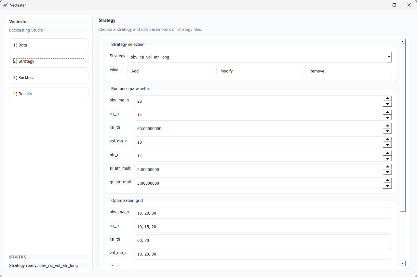Increment obv_ma_n with the up arrow
This screenshot has width=417, height=277.
(387, 99)
